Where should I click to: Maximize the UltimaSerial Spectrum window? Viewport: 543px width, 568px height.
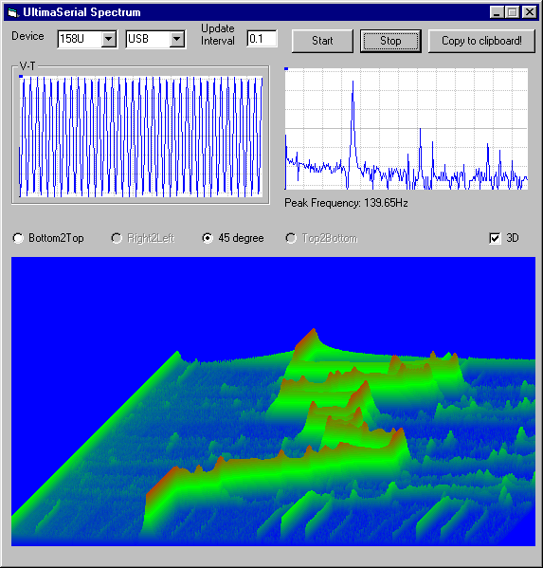coord(513,12)
